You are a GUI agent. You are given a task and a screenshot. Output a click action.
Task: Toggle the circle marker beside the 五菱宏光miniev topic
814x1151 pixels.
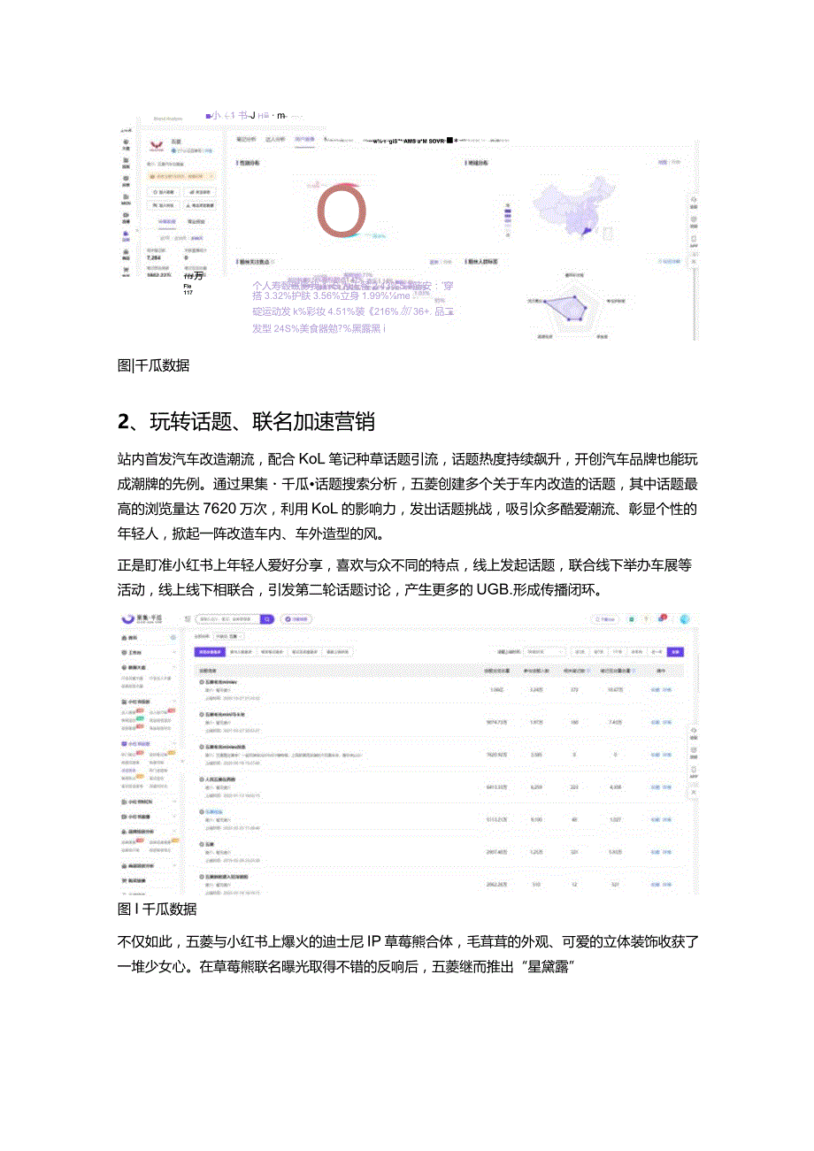click(x=202, y=682)
